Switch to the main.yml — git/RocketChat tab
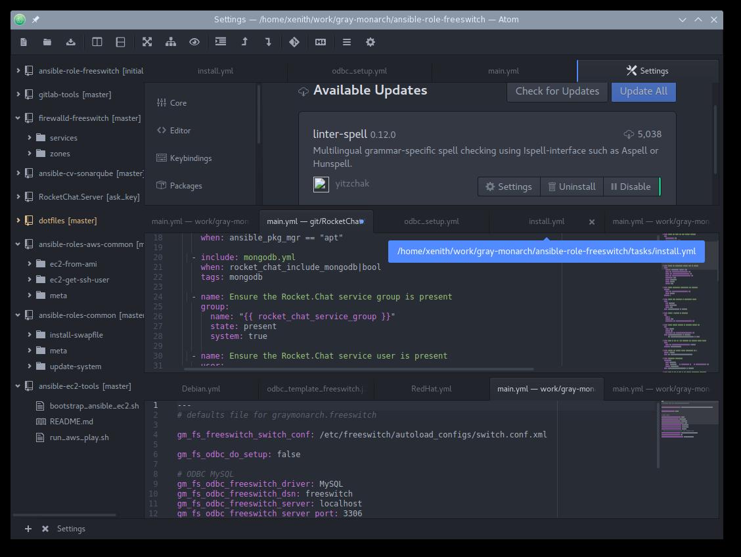The image size is (741, 557). [316, 221]
